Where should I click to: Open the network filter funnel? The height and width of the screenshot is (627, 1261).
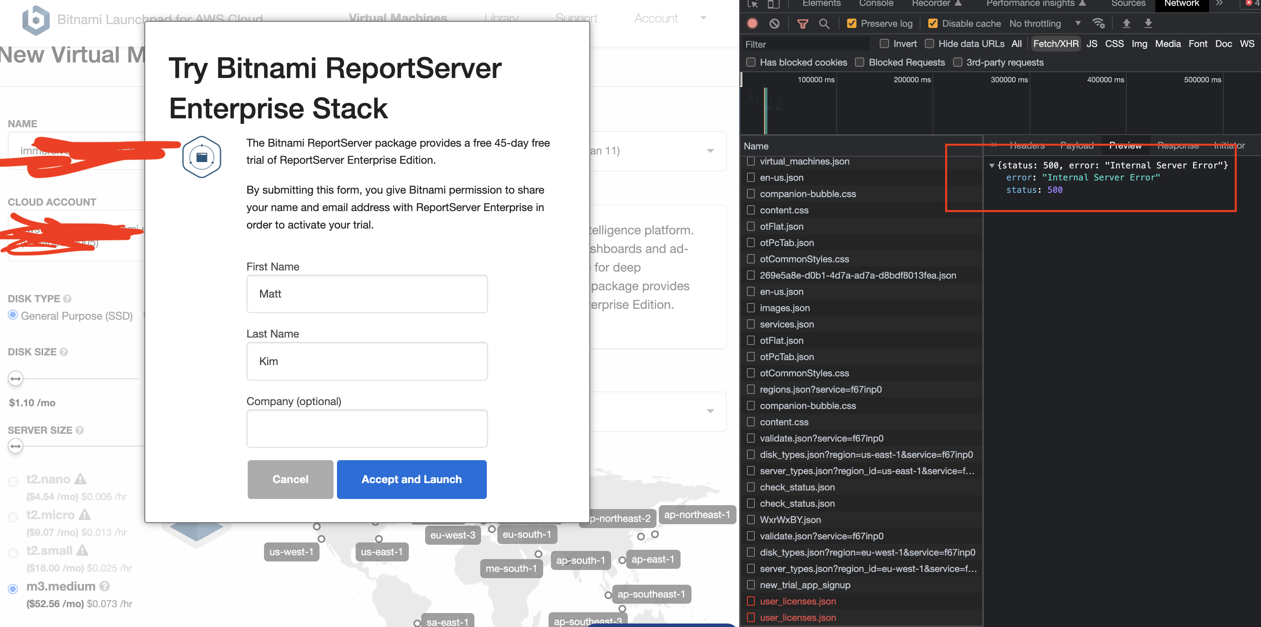tap(802, 23)
